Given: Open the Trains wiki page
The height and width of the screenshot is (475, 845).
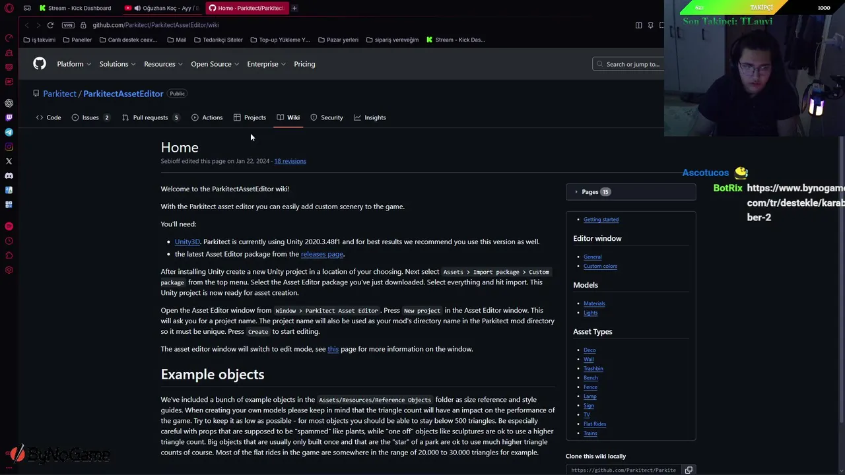Looking at the screenshot, I should (590, 433).
